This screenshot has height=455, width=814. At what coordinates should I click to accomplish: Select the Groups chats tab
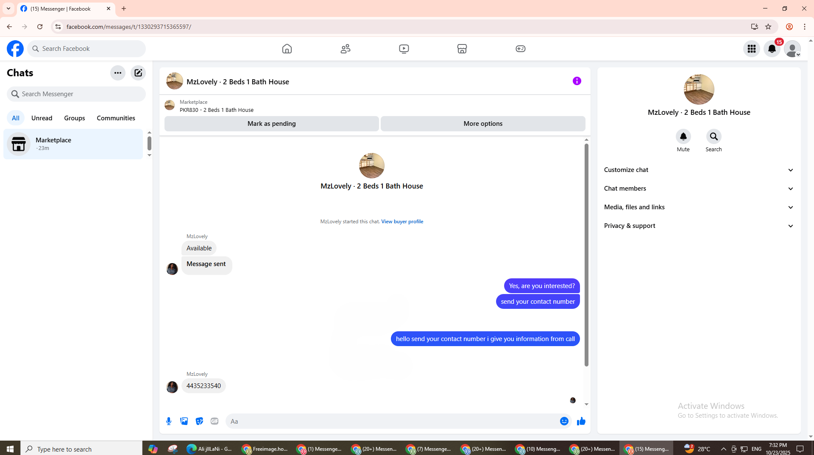pyautogui.click(x=75, y=118)
